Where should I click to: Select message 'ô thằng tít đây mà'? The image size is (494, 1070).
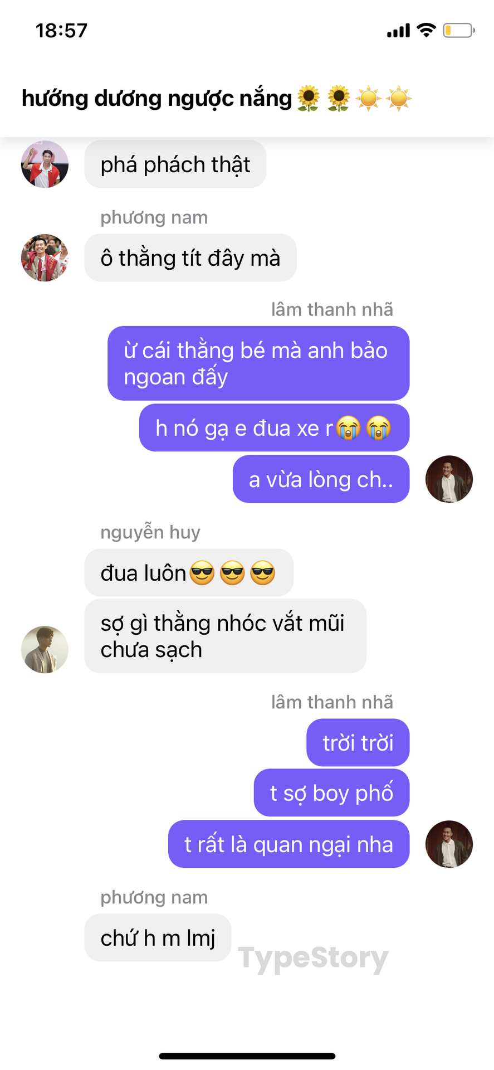190,257
